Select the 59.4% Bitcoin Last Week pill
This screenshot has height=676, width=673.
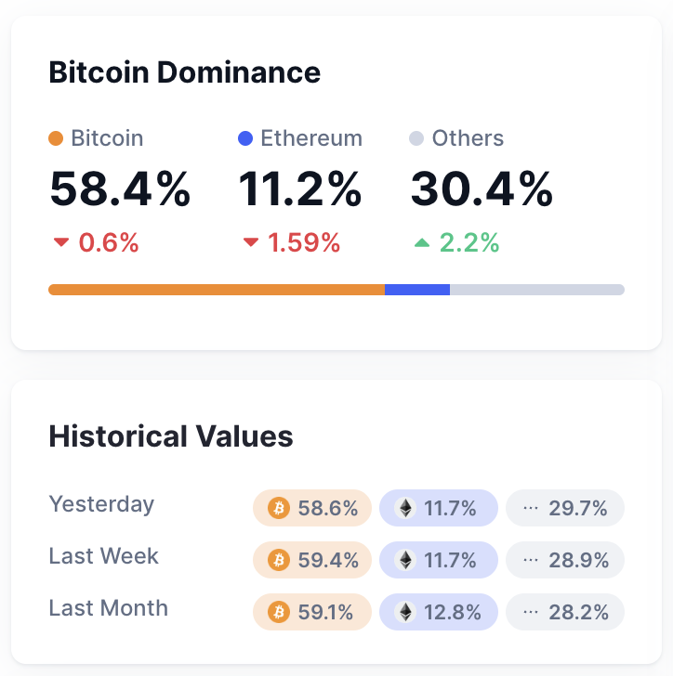click(312, 560)
